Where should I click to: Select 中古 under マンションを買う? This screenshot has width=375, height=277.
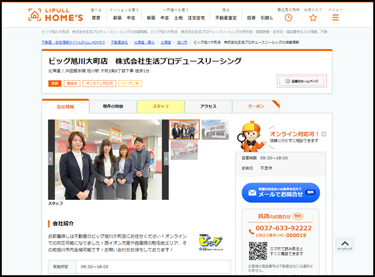click(131, 18)
